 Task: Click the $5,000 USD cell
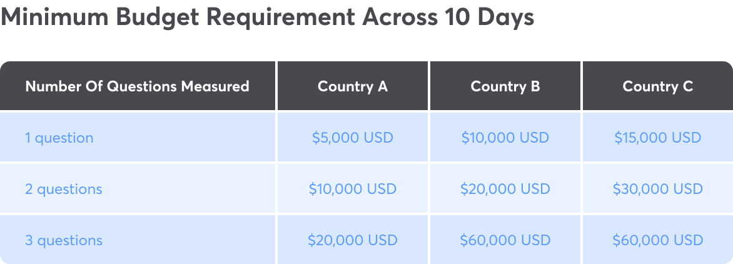[353, 138]
